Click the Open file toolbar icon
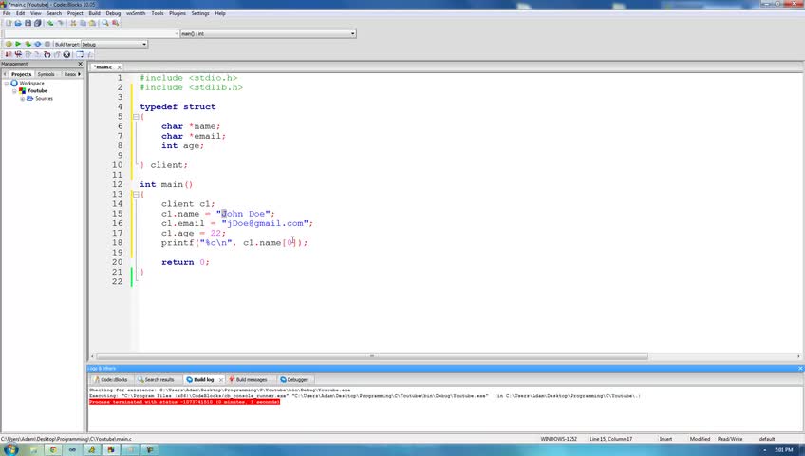The width and height of the screenshot is (805, 456). click(18, 23)
